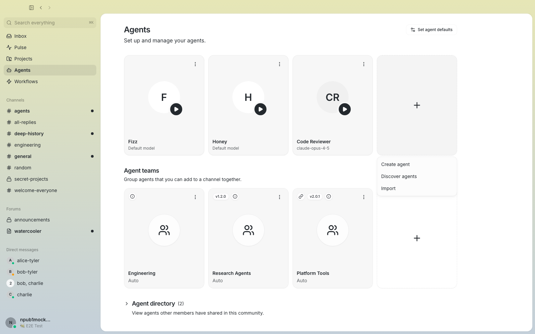Open Inbox in sidebar
Image resolution: width=535 pixels, height=334 pixels.
click(x=50, y=36)
